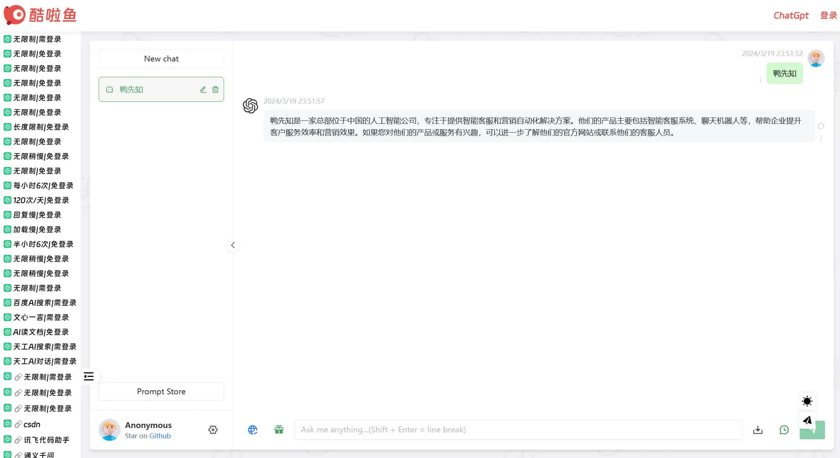Click the chat bubble icon in 鸭先知 conversation

pyautogui.click(x=109, y=90)
